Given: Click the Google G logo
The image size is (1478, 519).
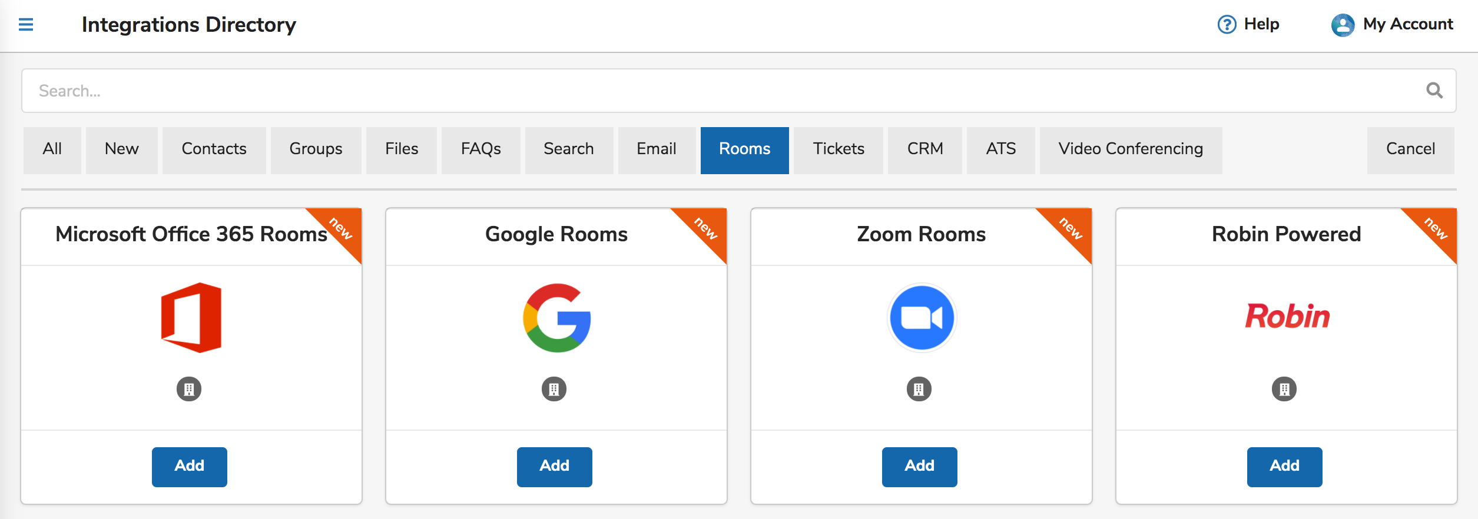Looking at the screenshot, I should coord(556,318).
